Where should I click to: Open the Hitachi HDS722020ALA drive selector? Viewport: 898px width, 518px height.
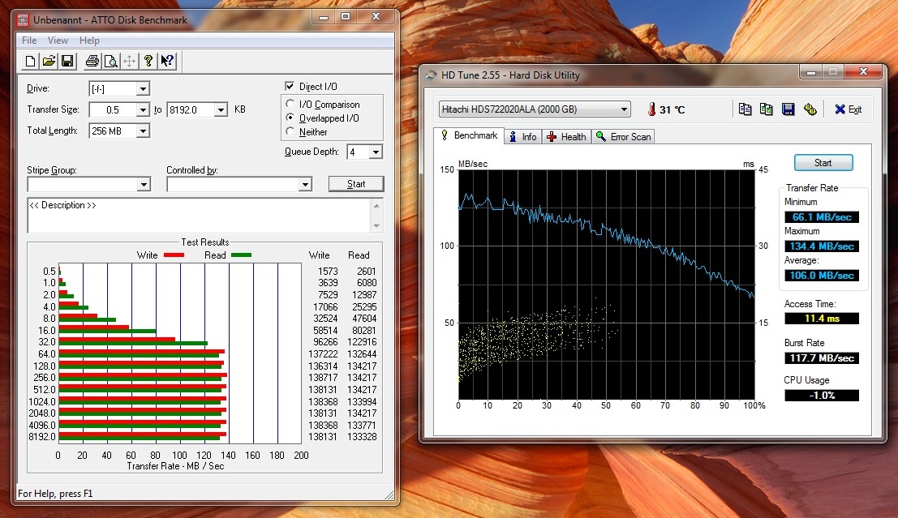click(534, 109)
